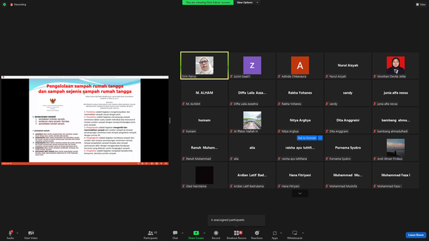The height and width of the screenshot is (241, 429).
Task: Open the Chat panel icon
Action: tap(175, 233)
